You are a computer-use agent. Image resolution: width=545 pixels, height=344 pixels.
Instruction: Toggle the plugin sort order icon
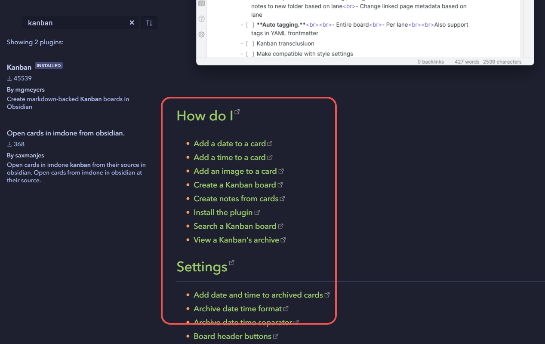[149, 22]
